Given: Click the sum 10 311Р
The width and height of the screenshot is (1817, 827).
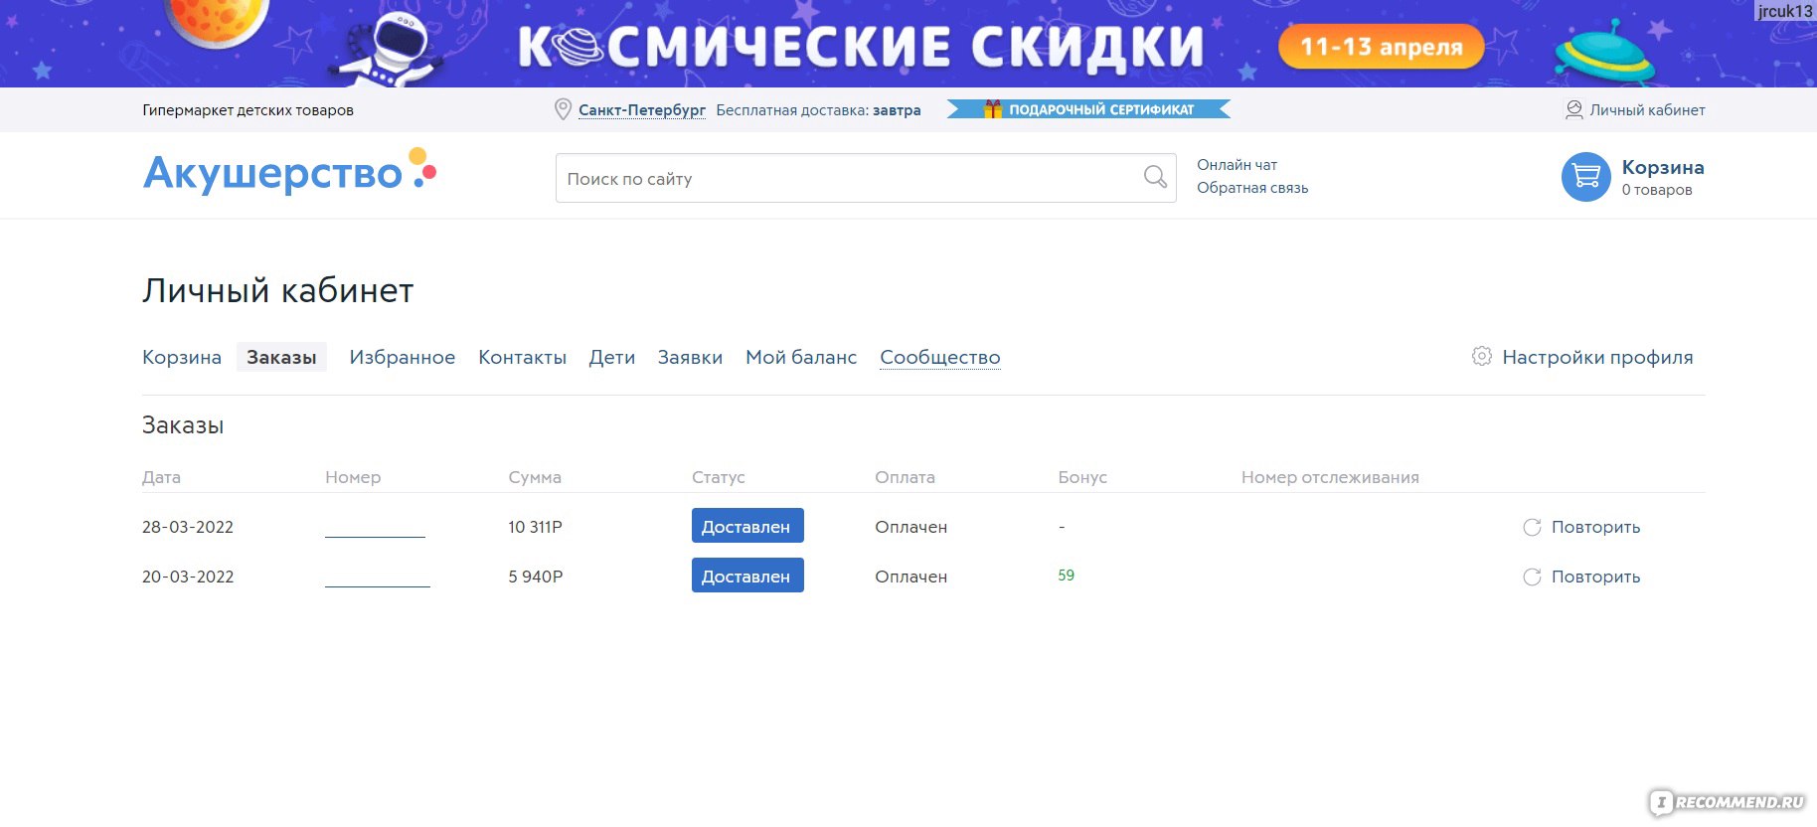Looking at the screenshot, I should [535, 527].
